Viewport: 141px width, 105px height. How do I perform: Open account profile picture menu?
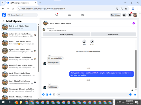135,15
